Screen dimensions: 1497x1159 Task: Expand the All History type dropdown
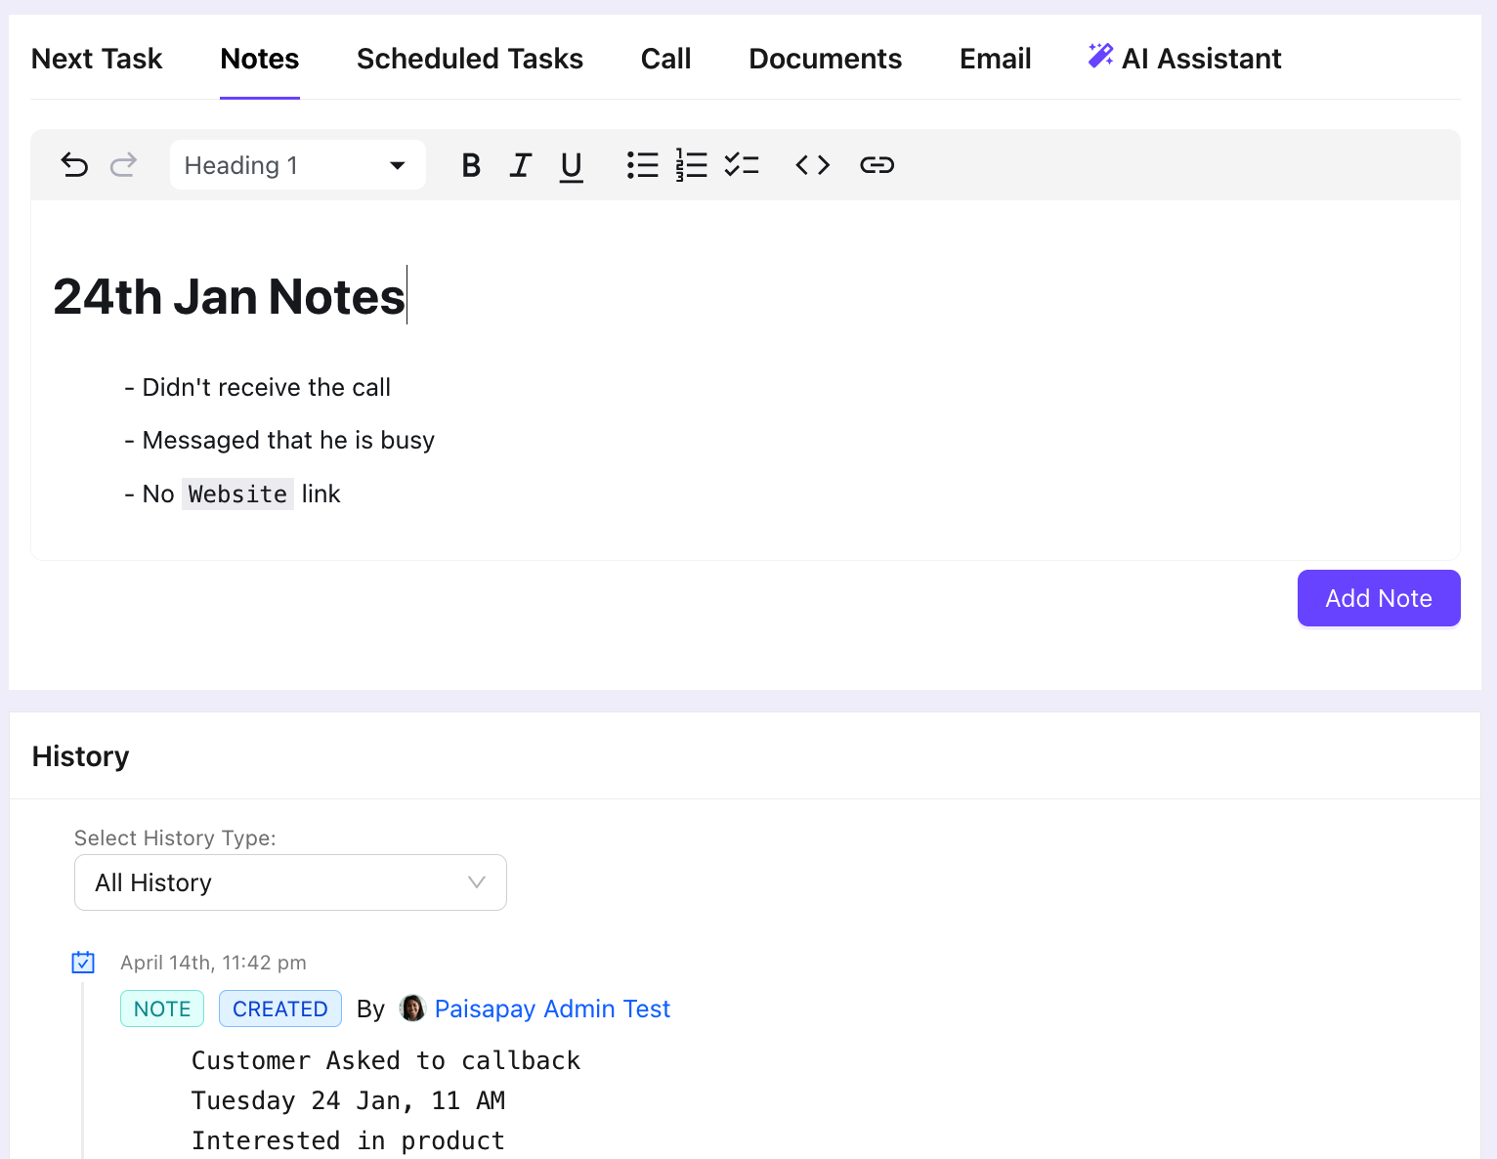coord(290,882)
